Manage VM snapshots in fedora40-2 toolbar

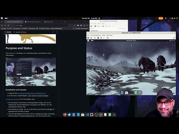click(107, 38)
